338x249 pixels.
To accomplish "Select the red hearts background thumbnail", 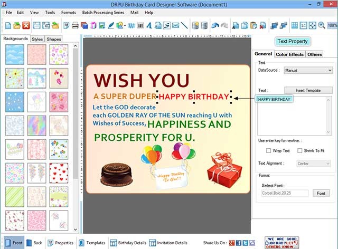I will (59, 171).
